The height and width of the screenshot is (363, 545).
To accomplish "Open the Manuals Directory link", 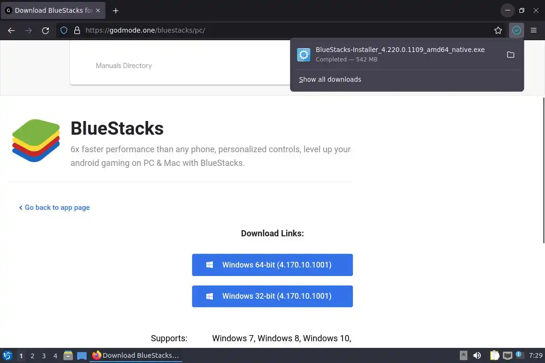I will 124,66.
